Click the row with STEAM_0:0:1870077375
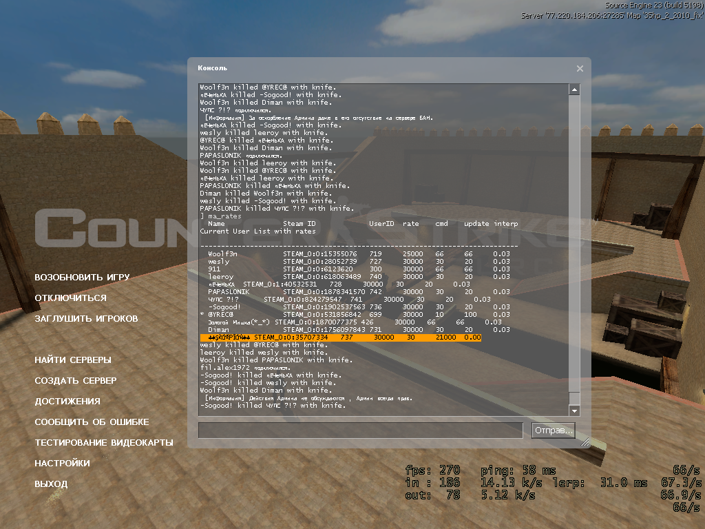Viewport: 705px width, 529px height. (x=355, y=322)
